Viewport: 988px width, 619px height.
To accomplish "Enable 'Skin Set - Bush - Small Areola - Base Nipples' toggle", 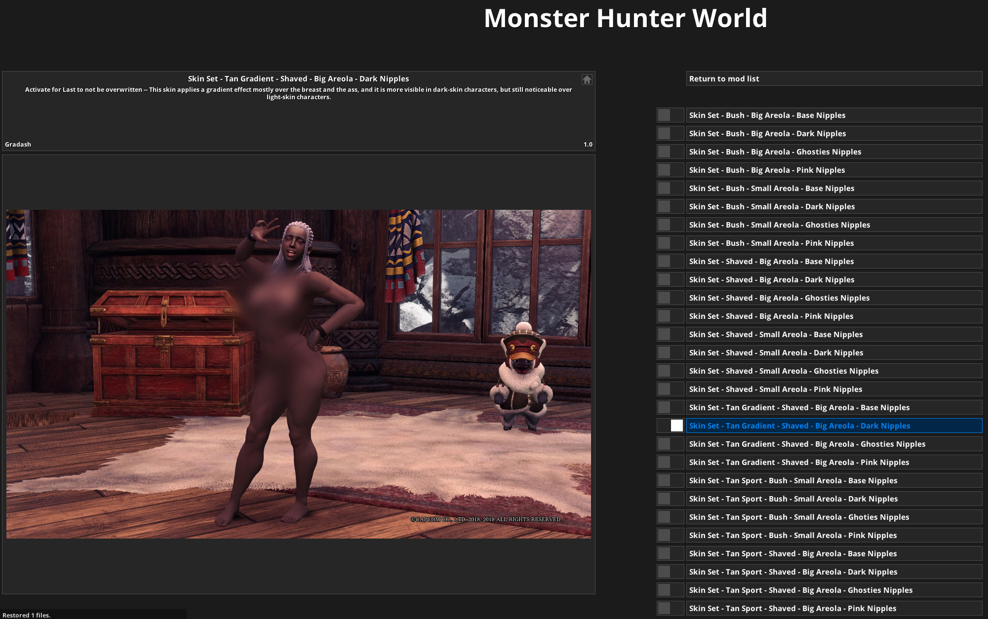I will [670, 188].
